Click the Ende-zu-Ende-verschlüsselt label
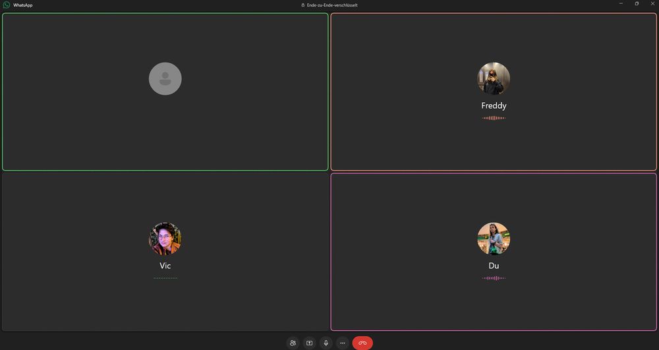Image resolution: width=659 pixels, height=350 pixels. (x=332, y=5)
